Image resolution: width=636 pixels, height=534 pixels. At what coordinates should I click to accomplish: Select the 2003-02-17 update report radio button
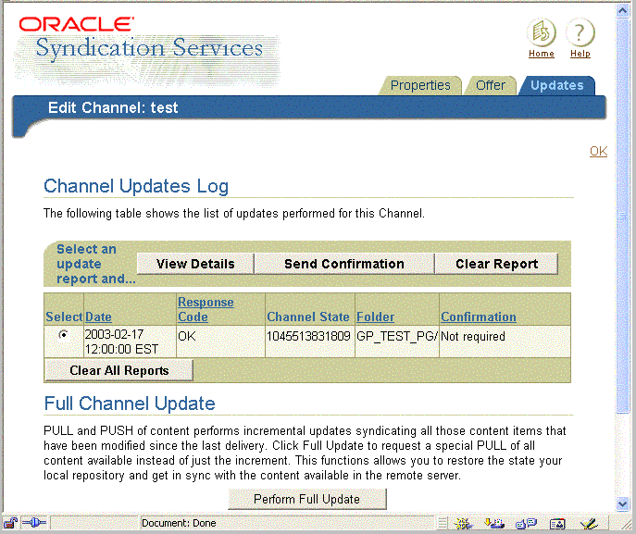63,335
